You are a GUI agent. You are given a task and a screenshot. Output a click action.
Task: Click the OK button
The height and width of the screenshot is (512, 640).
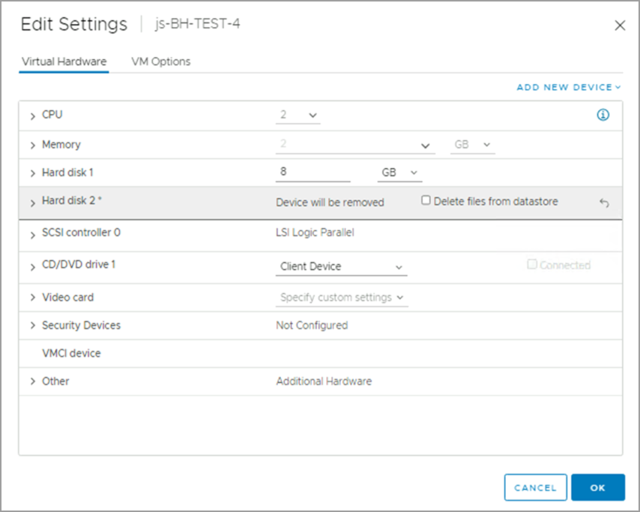pos(597,487)
